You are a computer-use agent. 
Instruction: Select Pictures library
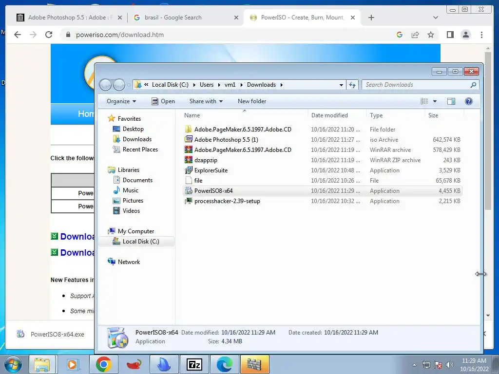tap(128, 200)
